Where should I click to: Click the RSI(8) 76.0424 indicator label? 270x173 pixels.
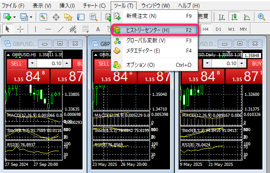point(196,144)
